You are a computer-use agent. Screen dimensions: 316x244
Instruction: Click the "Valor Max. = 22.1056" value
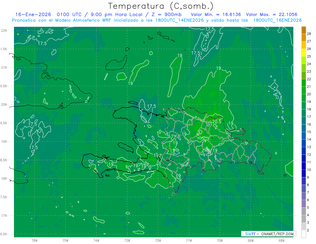[x=271, y=14]
